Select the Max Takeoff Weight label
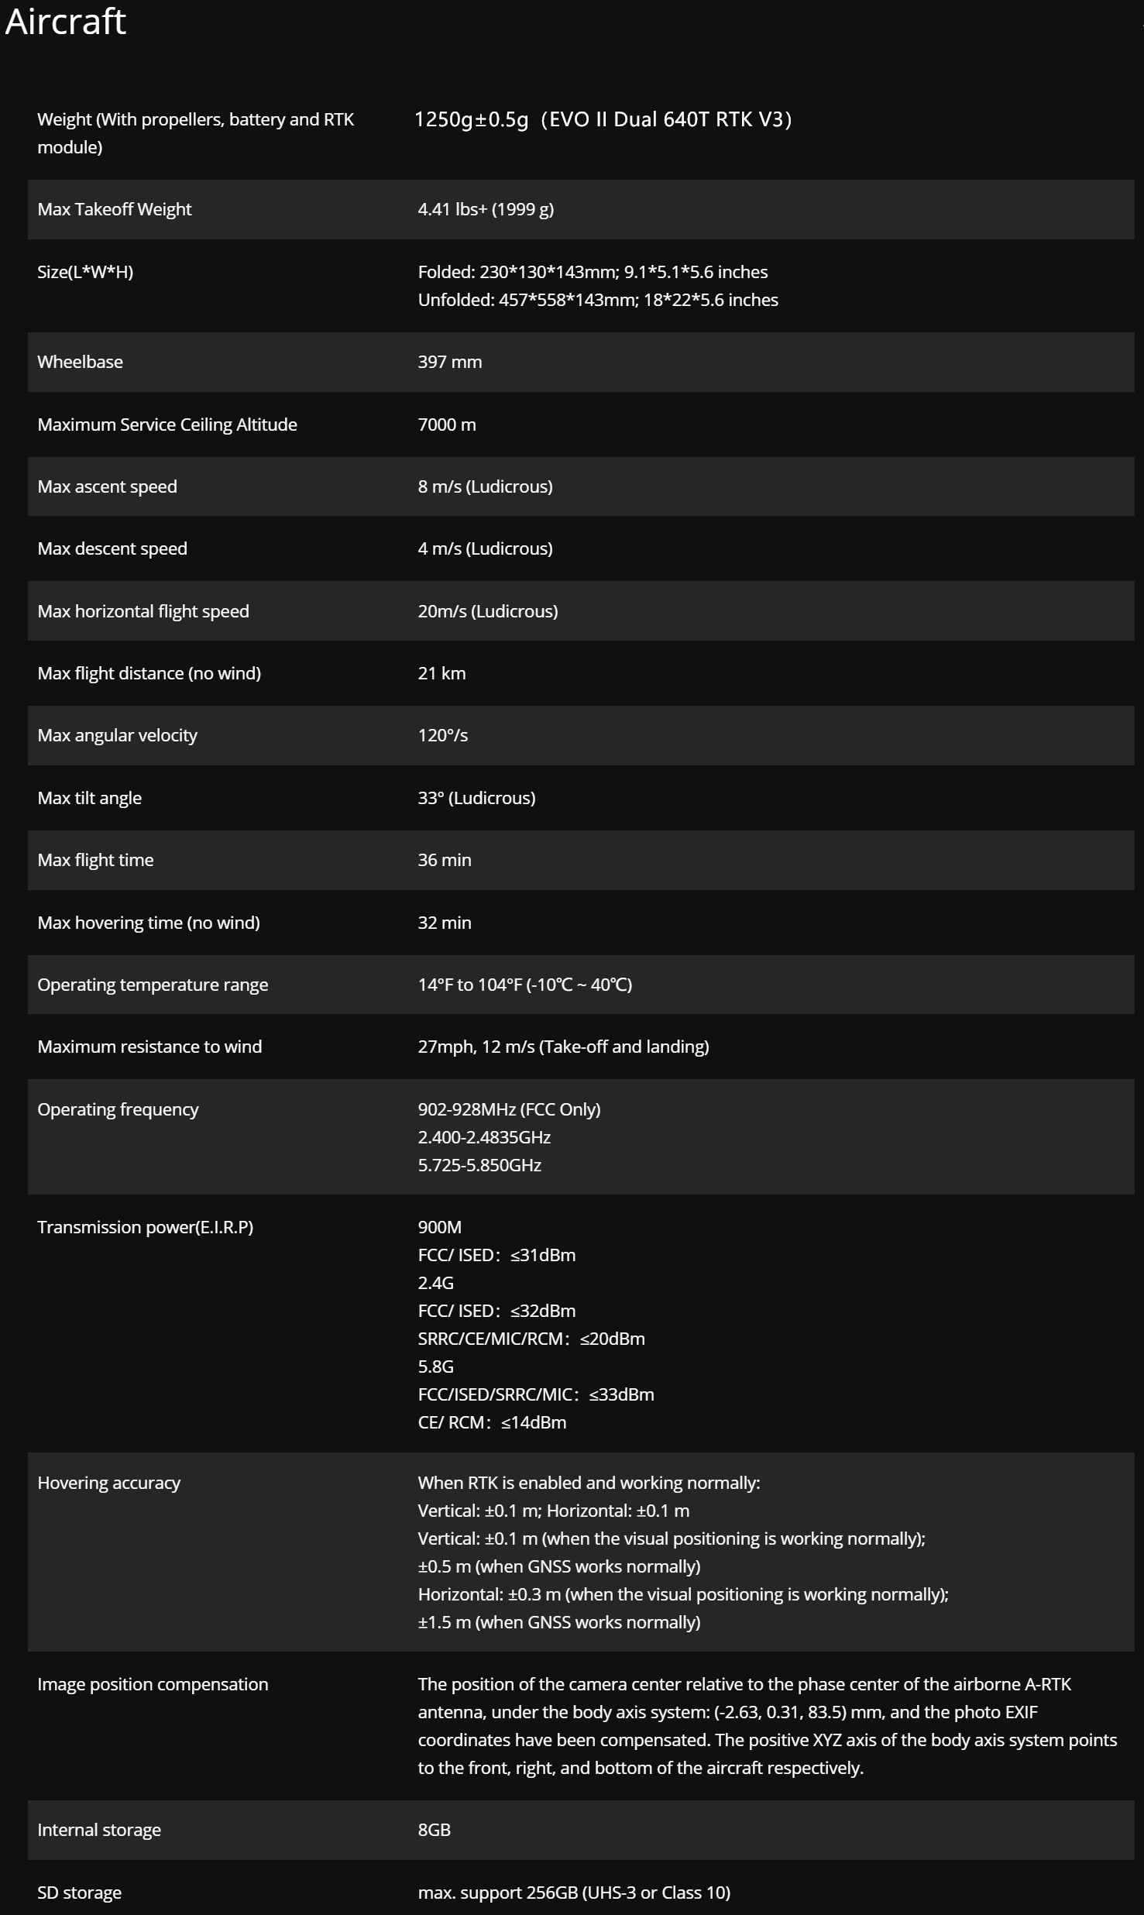 pos(115,209)
